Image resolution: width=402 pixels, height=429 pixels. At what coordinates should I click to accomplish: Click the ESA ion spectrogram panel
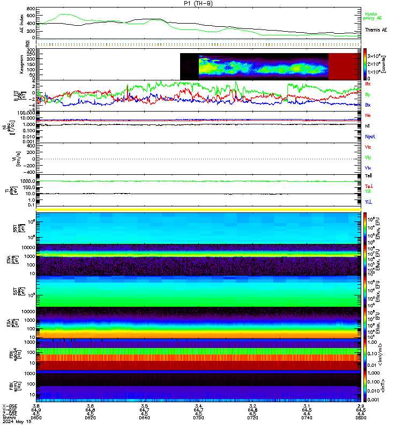198,260
